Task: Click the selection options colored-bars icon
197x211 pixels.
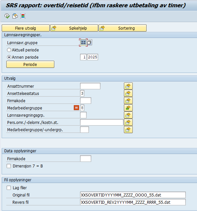Action: (23, 16)
